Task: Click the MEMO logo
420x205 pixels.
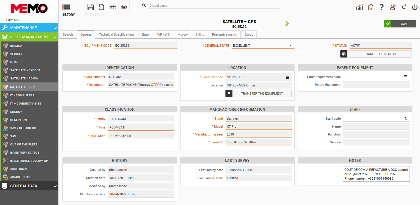Action: click(x=29, y=8)
